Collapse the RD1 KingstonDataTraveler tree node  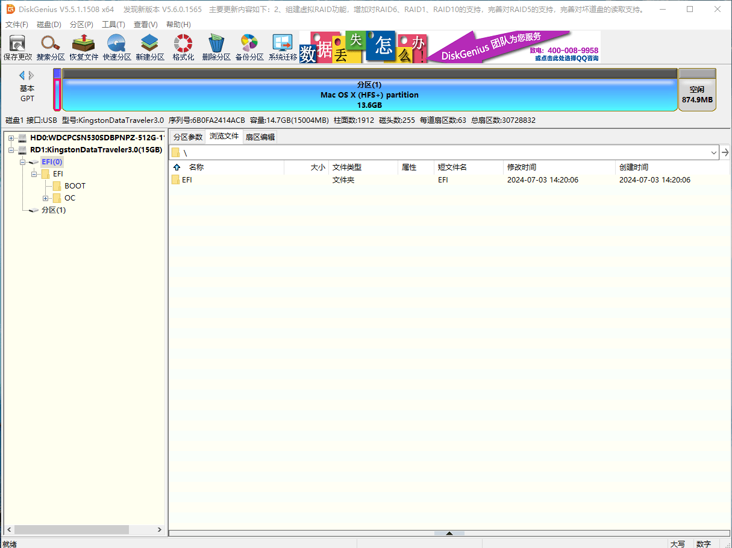point(11,150)
